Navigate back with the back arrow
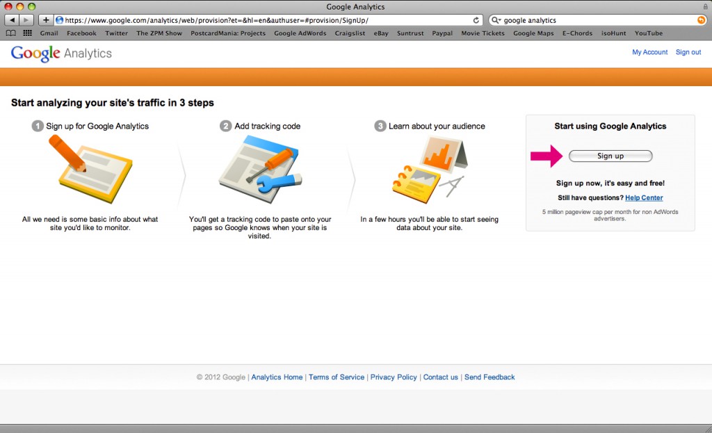 (x=12, y=20)
